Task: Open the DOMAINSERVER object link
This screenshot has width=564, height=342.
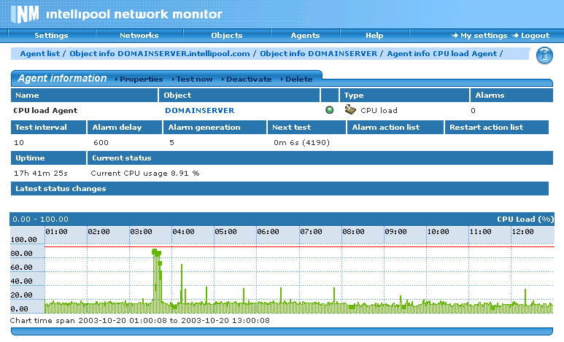Action: [x=199, y=110]
